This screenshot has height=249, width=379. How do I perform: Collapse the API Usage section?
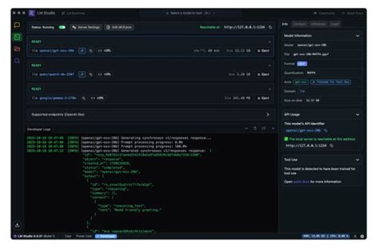(357, 115)
